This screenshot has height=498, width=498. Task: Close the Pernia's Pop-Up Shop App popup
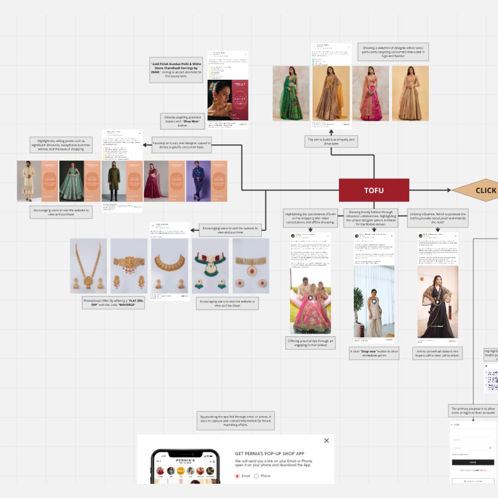326,440
